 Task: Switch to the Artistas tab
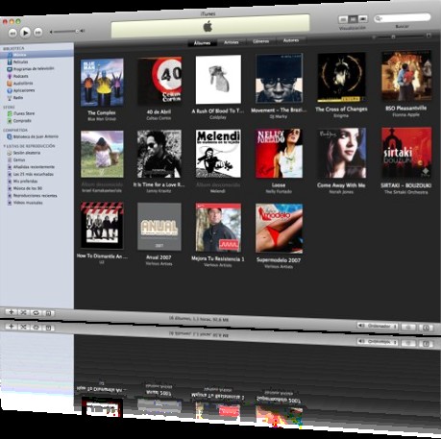click(232, 42)
